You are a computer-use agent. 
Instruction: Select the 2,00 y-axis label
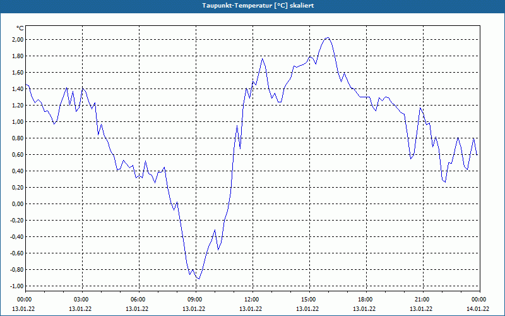click(x=17, y=40)
